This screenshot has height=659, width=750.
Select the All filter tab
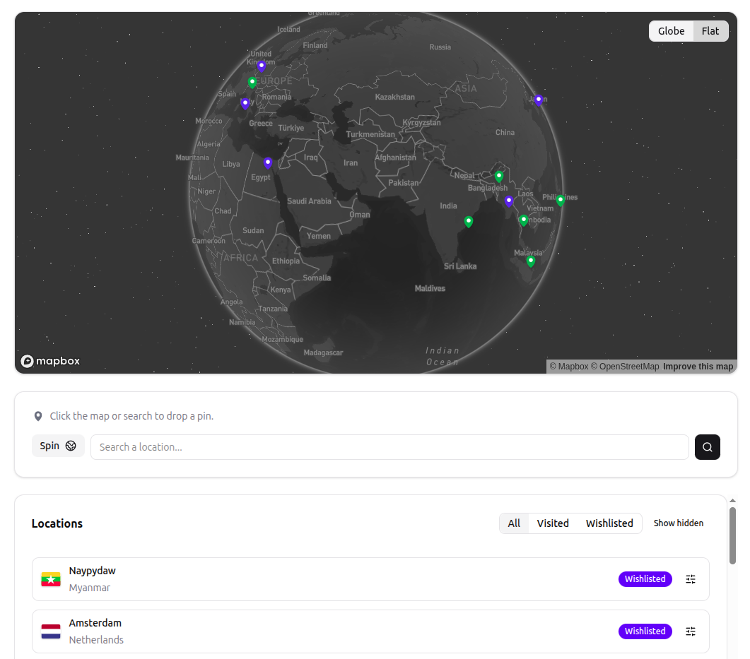[x=514, y=523]
